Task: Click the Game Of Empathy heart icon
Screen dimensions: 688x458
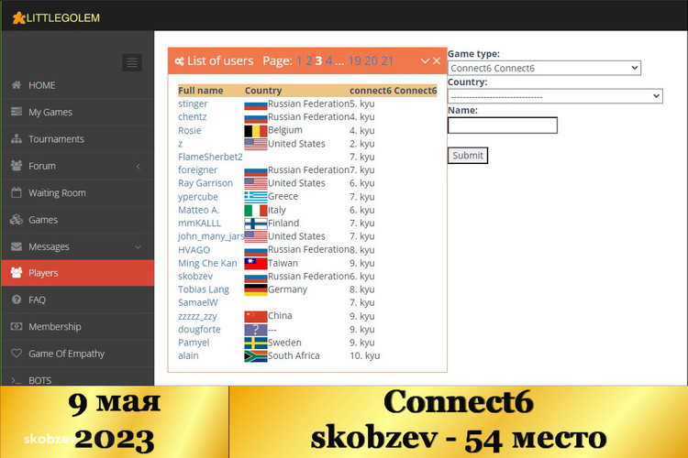Action: point(17,354)
